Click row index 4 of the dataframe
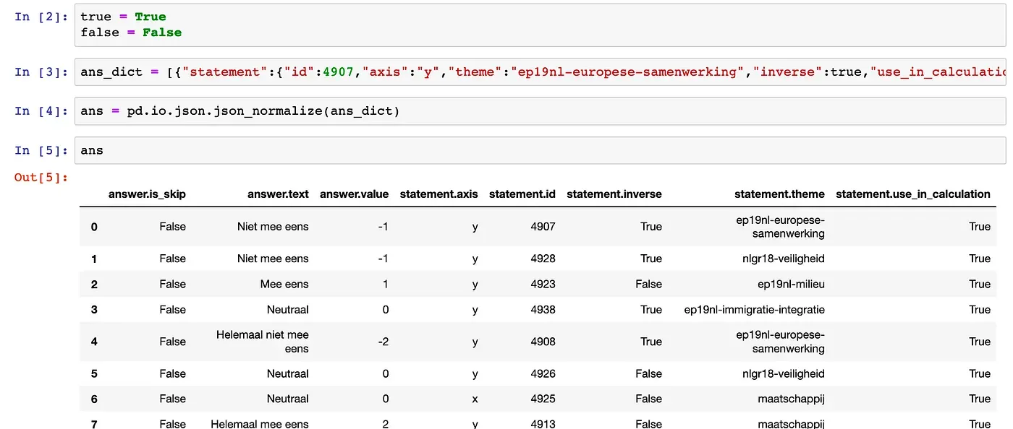The image size is (1013, 429). click(x=94, y=342)
